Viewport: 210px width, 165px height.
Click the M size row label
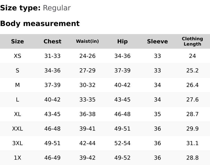[x=17, y=85]
